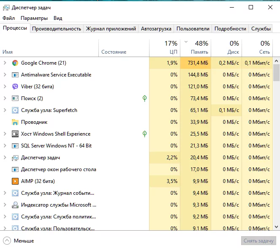The image size is (280, 248).
Task: Click the Google Chrome process icon
Action: [x=15, y=63]
